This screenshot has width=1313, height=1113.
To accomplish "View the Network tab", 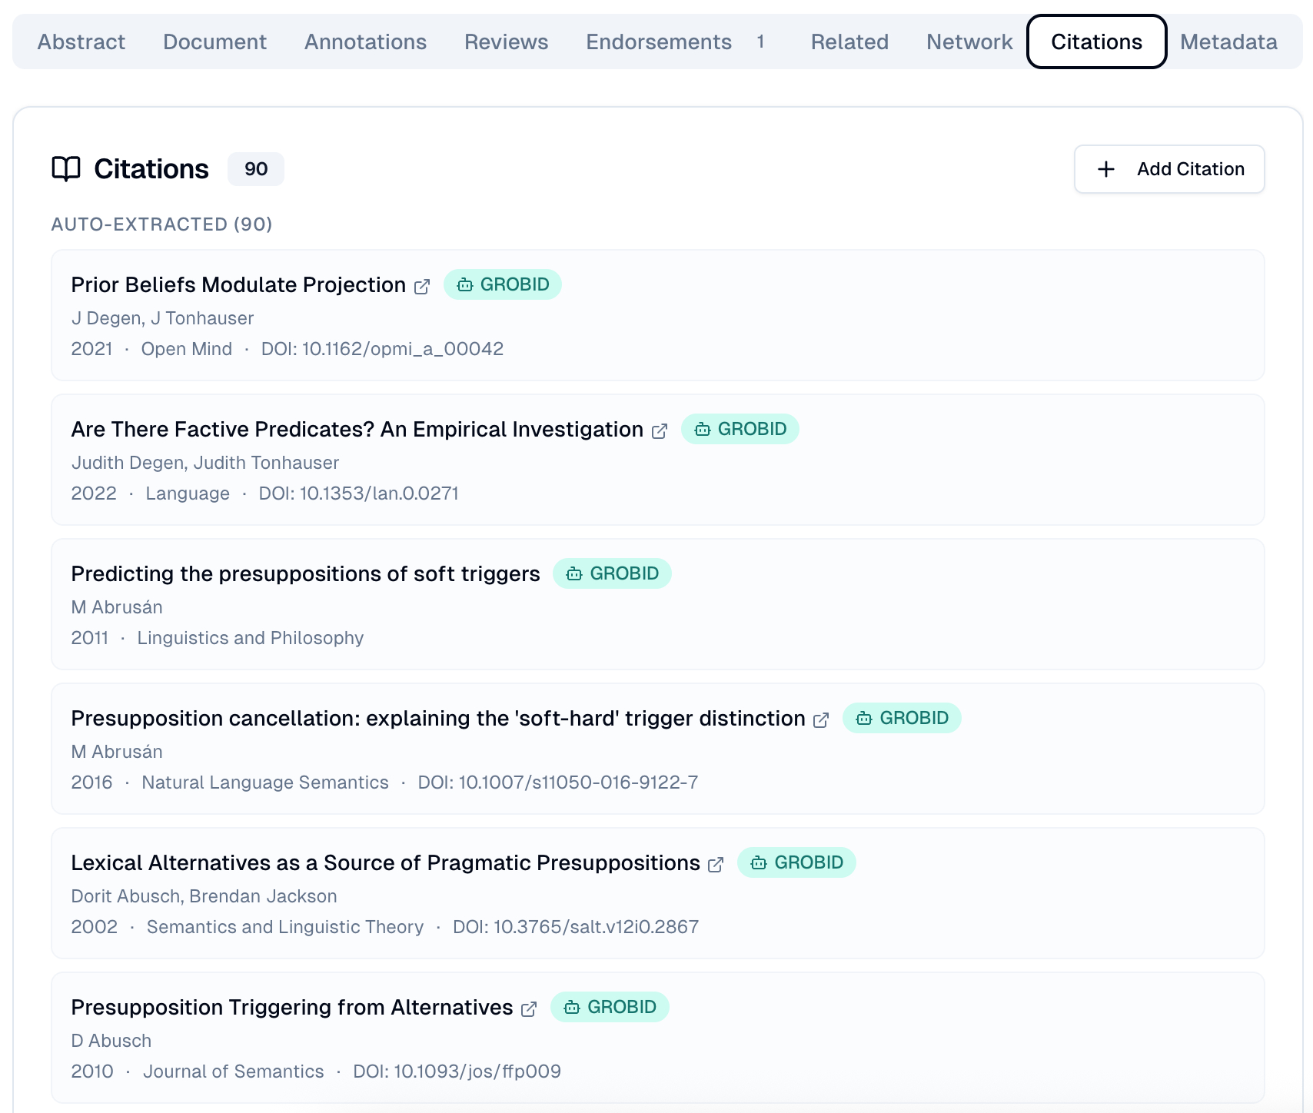I will point(969,42).
